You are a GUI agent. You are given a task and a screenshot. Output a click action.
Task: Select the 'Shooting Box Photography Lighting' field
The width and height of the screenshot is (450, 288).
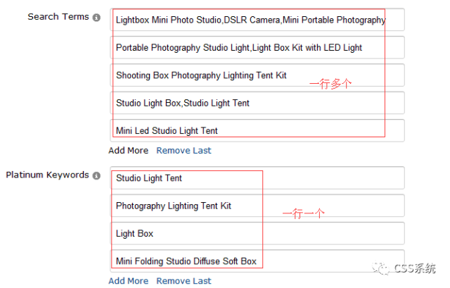pyautogui.click(x=257, y=75)
